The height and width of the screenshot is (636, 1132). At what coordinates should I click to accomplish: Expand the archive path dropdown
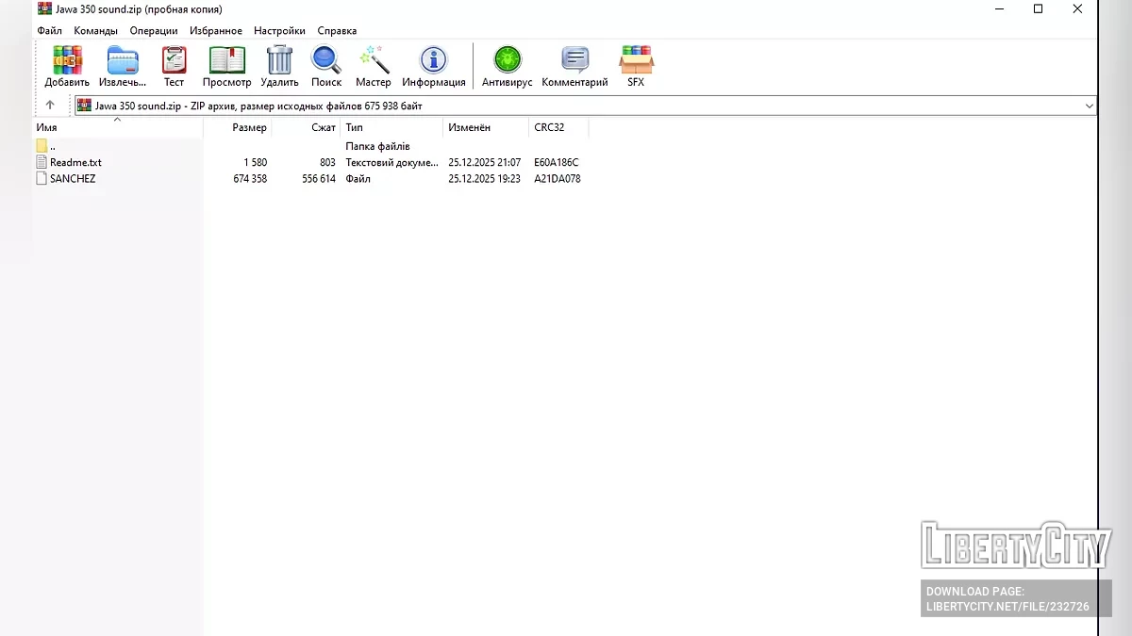point(1090,106)
